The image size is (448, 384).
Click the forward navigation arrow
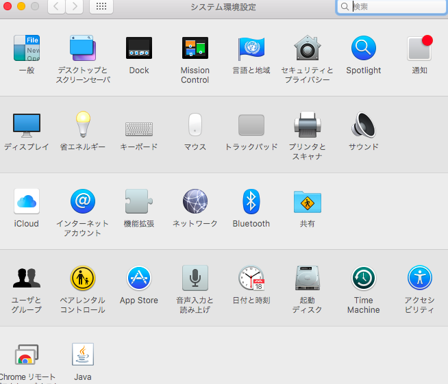[x=75, y=6]
